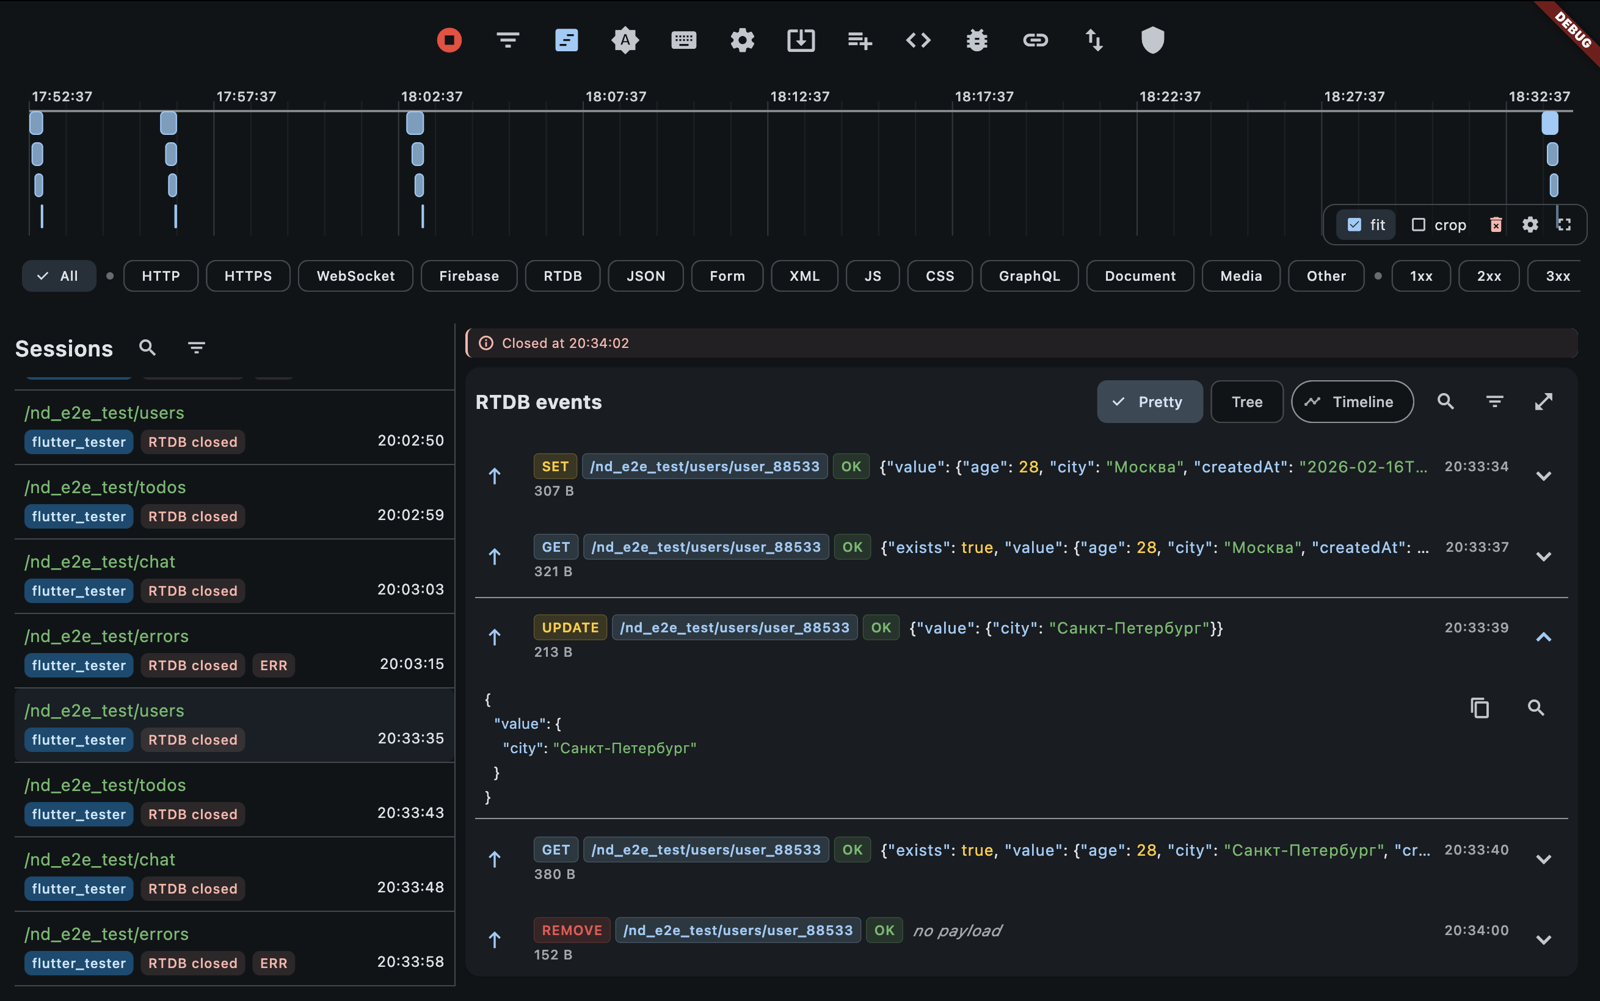Image resolution: width=1600 pixels, height=1001 pixels.
Task: Click the red stop recording button
Action: pyautogui.click(x=449, y=40)
